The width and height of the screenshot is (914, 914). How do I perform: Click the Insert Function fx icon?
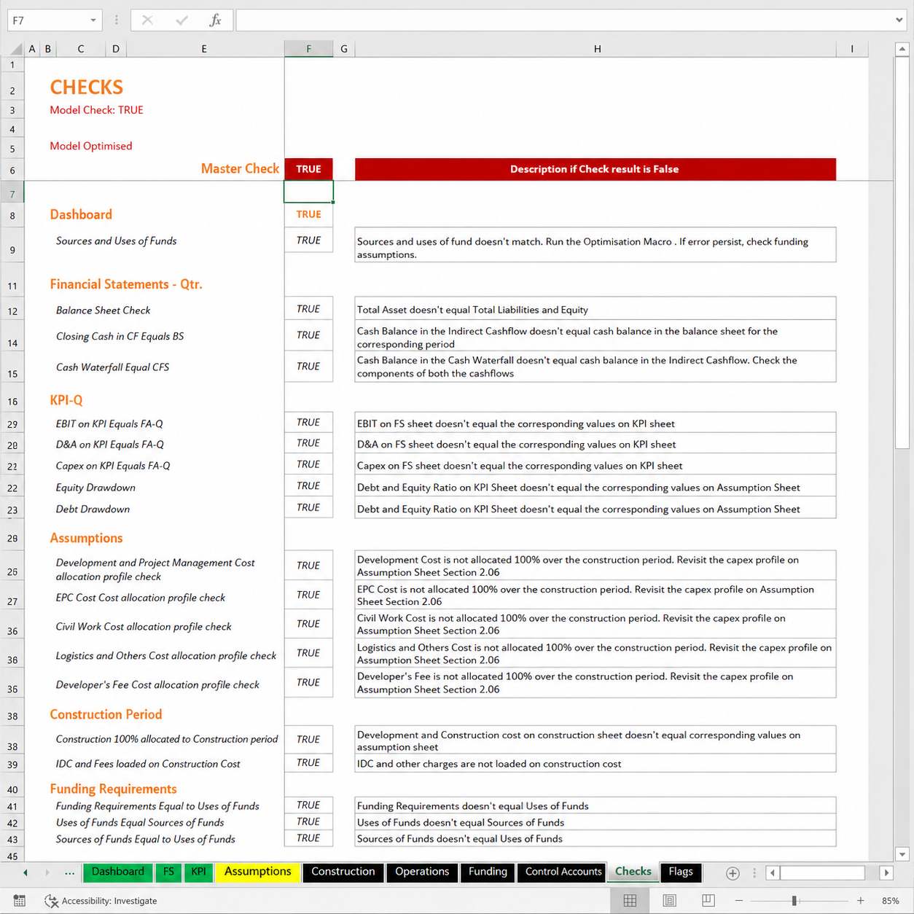[x=215, y=20]
